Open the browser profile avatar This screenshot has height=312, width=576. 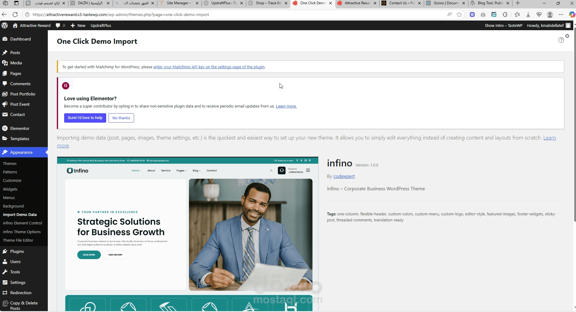coord(550,14)
